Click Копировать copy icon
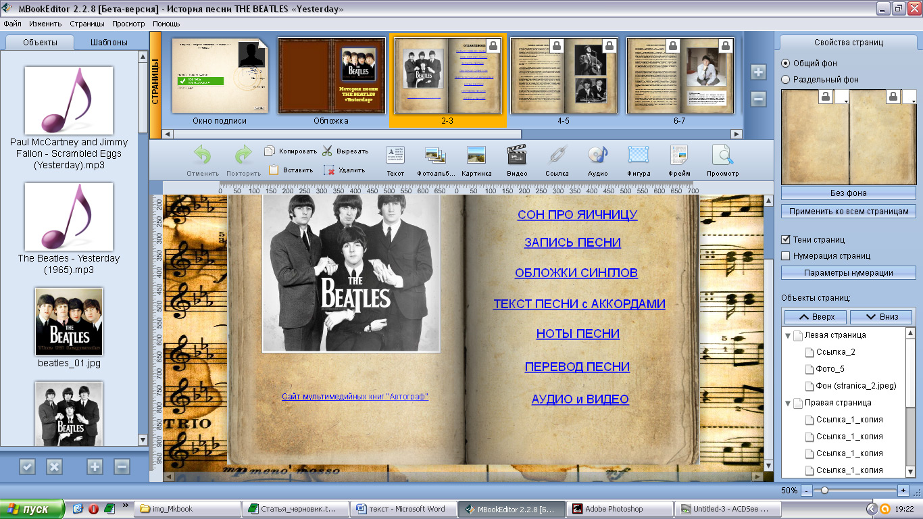The image size is (923, 519). 270,151
